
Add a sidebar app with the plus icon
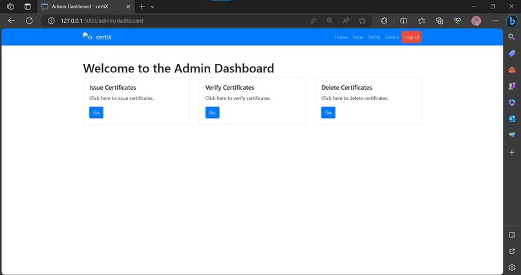click(x=512, y=152)
